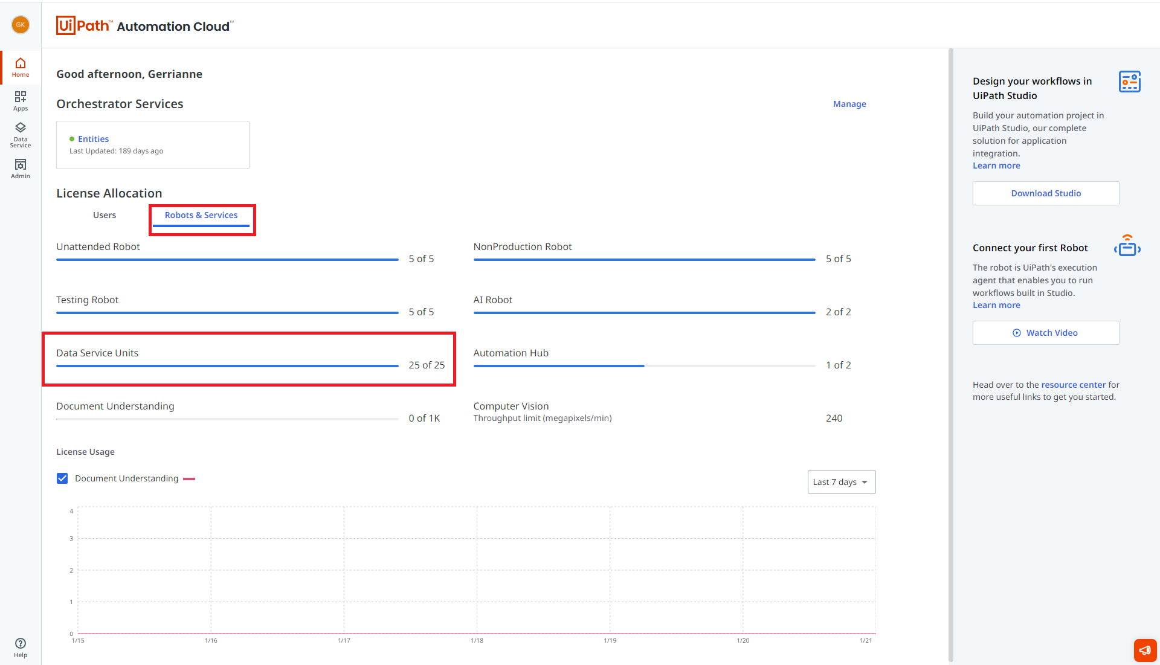Click the Document Understanding pink legend line
The height and width of the screenshot is (665, 1160).
[189, 479]
